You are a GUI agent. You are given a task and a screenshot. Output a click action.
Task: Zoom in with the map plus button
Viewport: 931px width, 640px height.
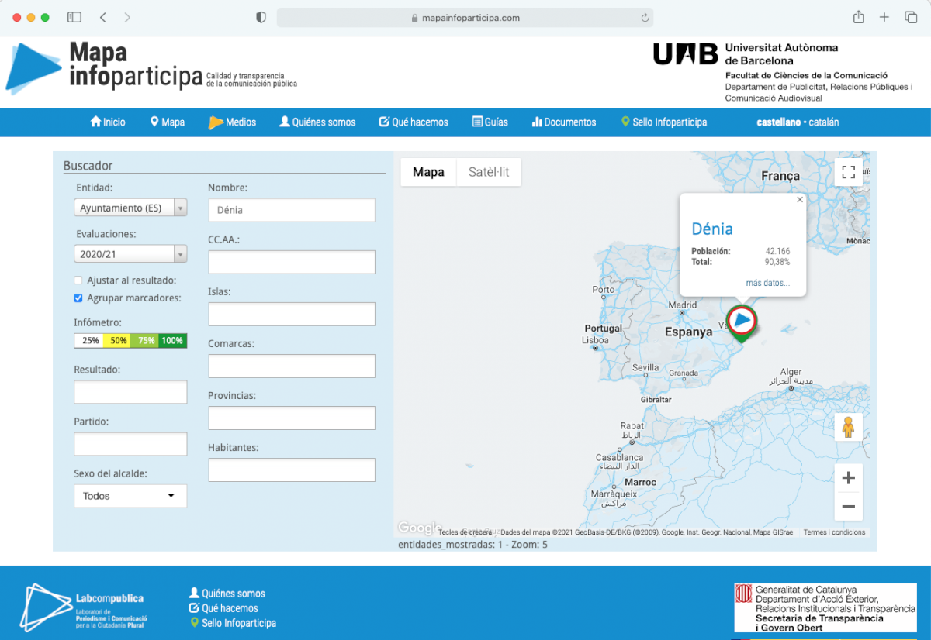point(848,478)
